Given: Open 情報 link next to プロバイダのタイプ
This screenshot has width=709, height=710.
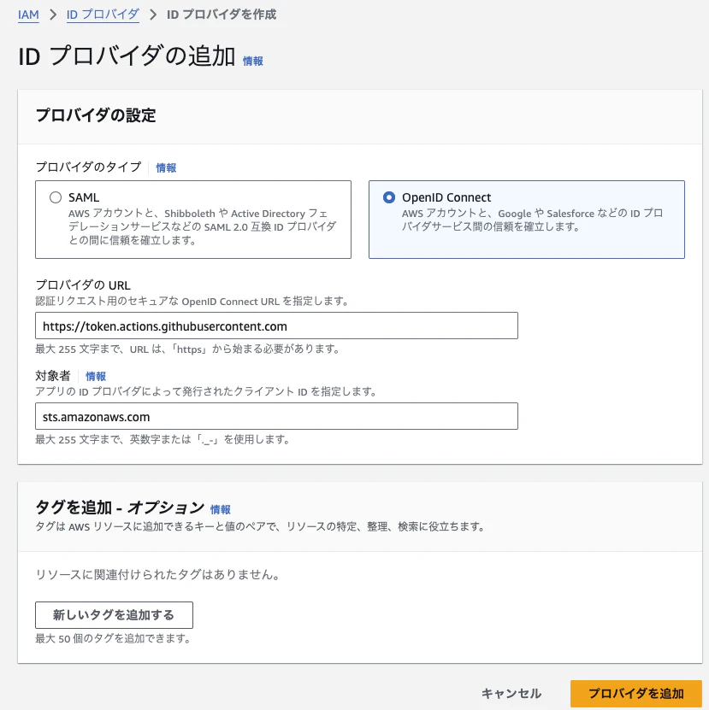Looking at the screenshot, I should pos(166,168).
